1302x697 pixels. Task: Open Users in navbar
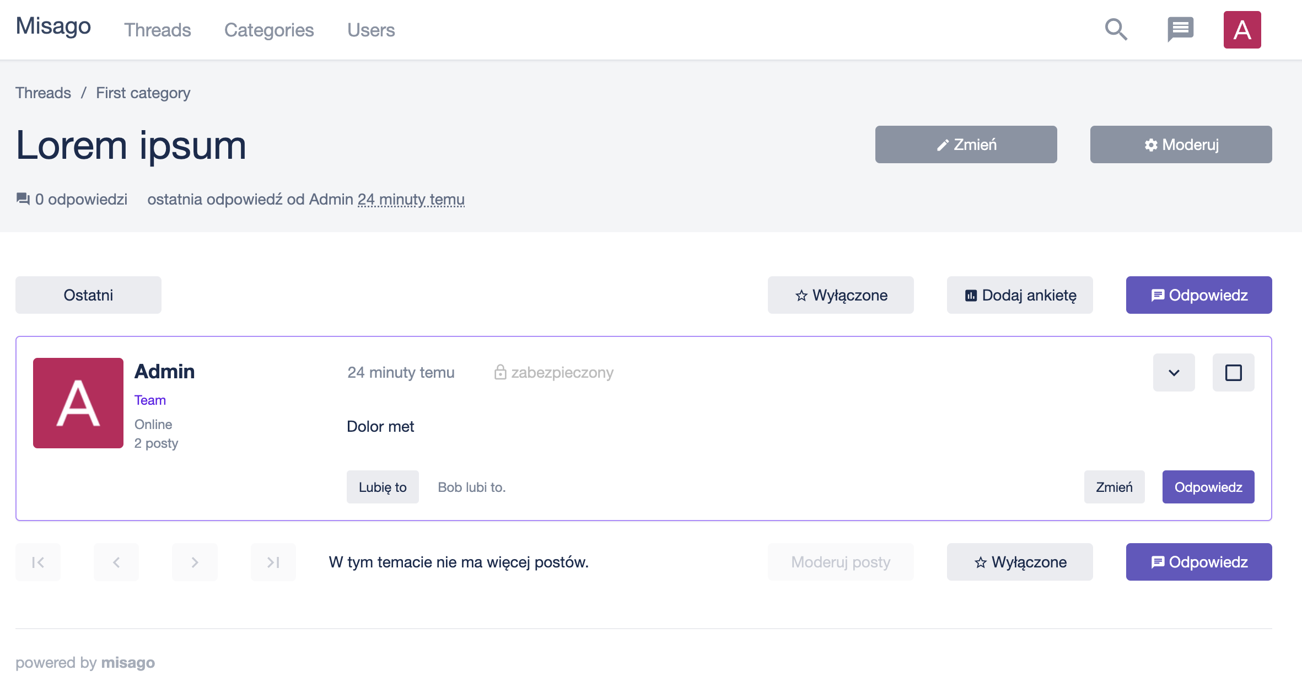[371, 30]
